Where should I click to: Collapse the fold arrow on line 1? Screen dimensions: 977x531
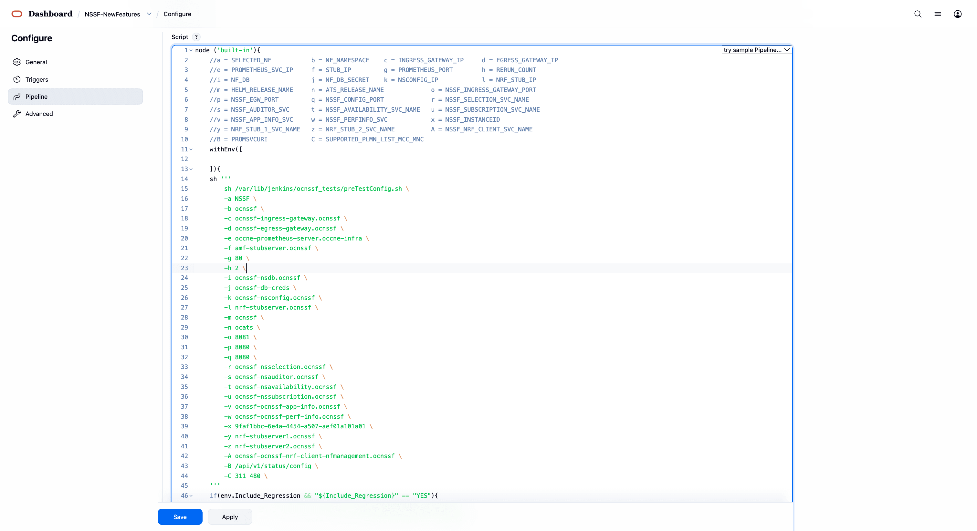click(191, 50)
